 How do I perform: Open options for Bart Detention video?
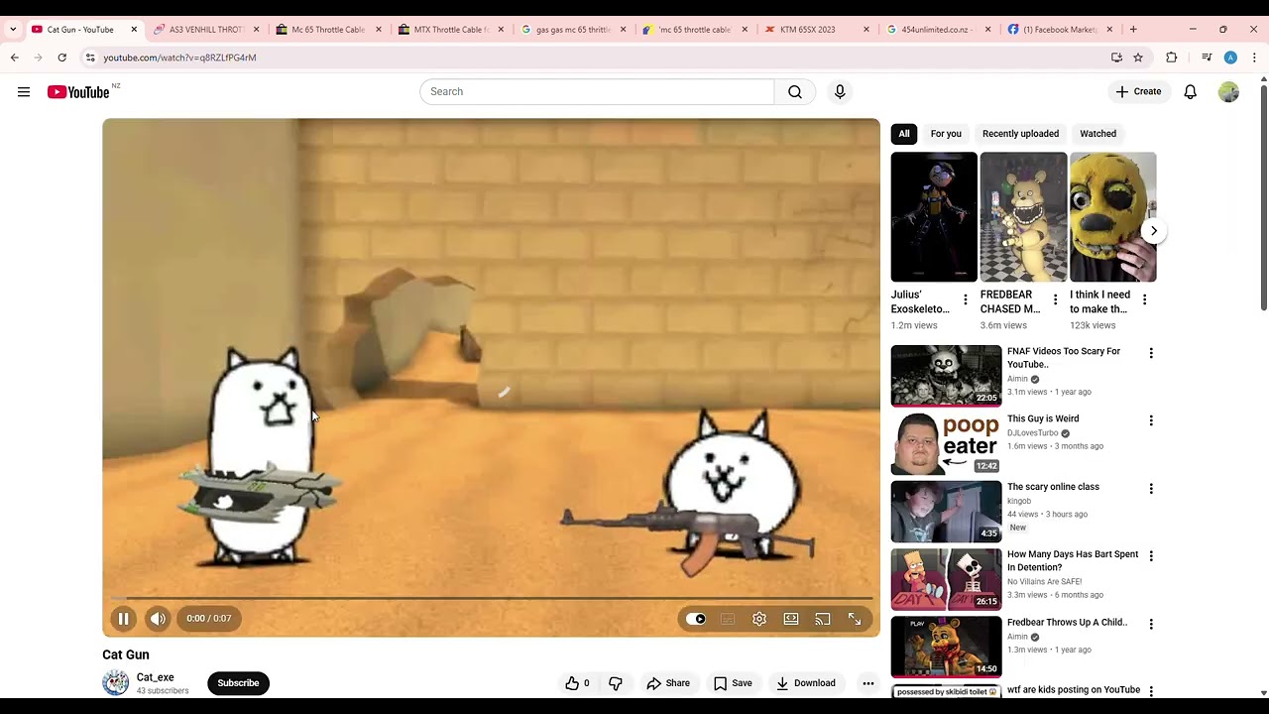pos(1151,556)
